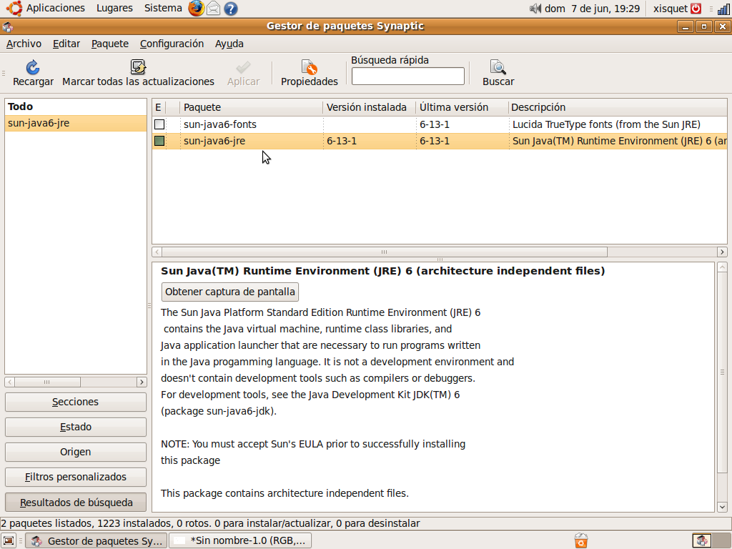
Task: Click the left list horizontal scrollbar thumb
Action: click(47, 382)
